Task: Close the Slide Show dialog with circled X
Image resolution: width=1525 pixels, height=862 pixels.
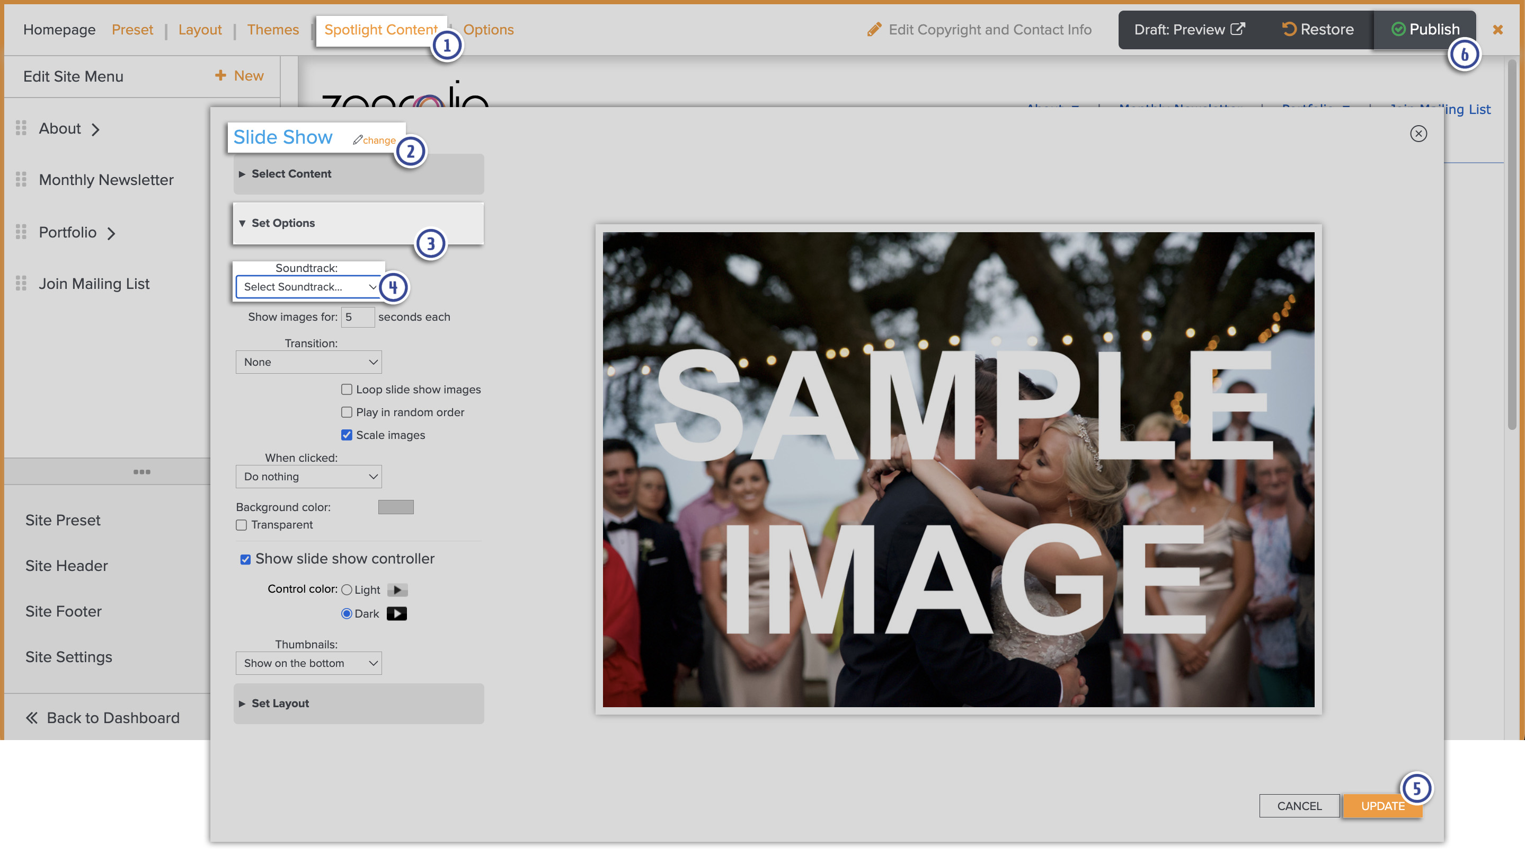Action: [1418, 134]
